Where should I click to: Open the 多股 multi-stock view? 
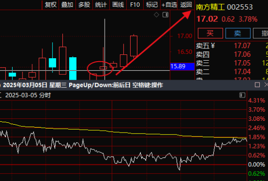tap(84, 5)
